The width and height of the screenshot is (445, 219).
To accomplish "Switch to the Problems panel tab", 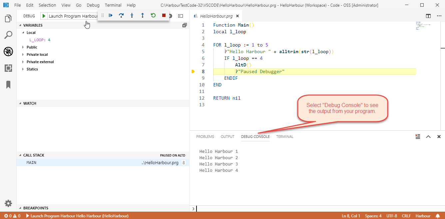I will pyautogui.click(x=205, y=137).
